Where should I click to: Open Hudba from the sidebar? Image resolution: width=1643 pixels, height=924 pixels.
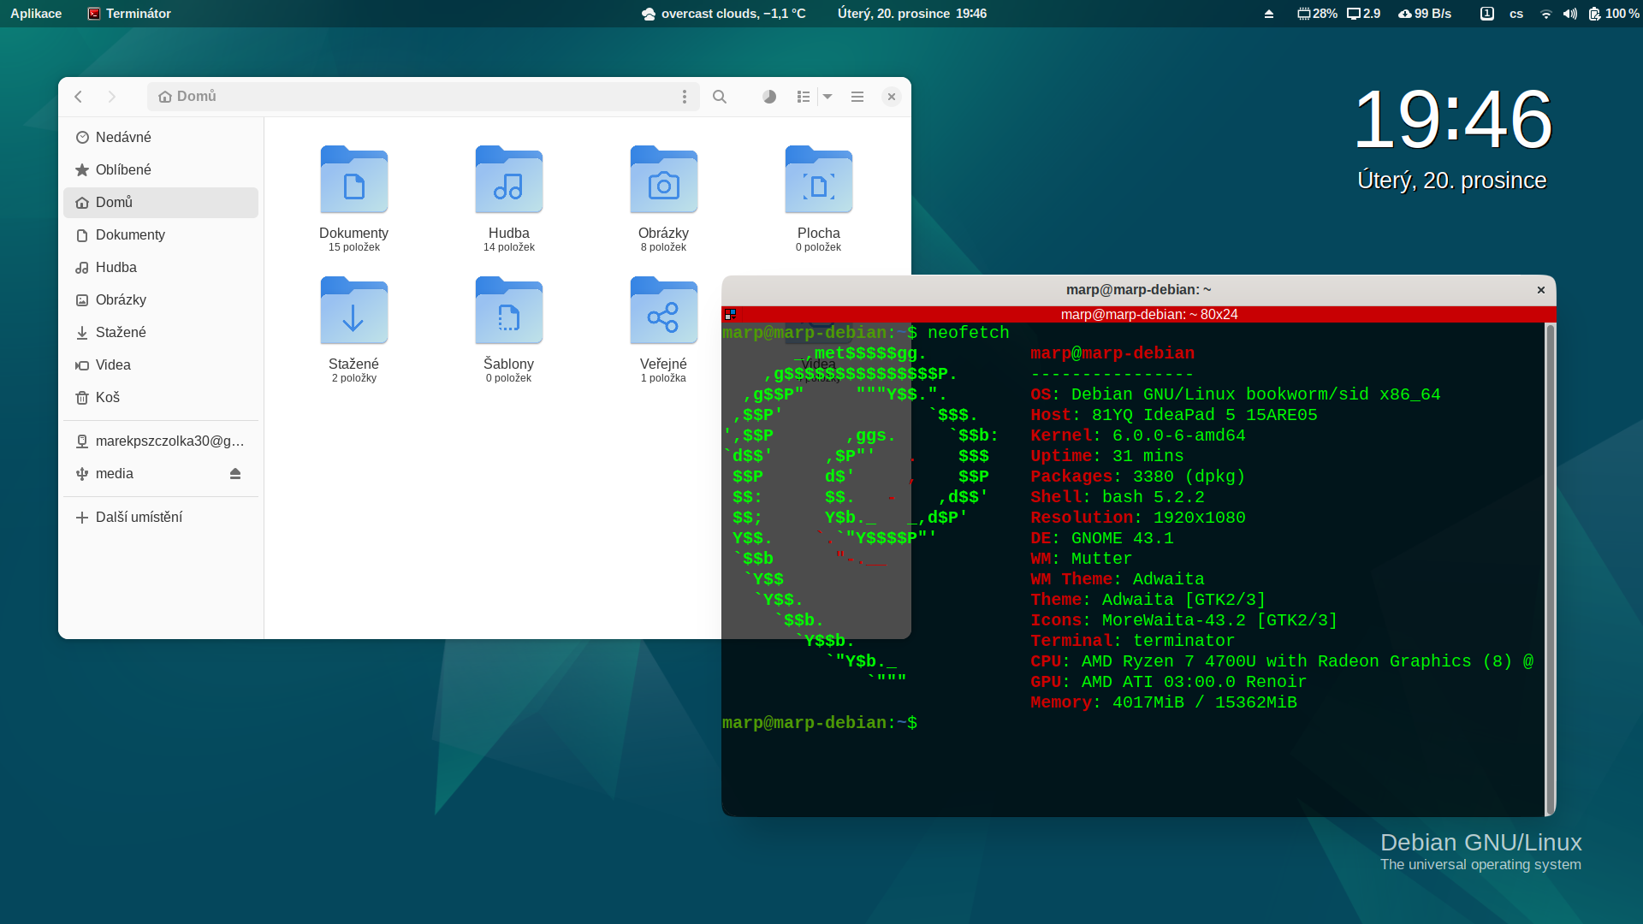click(x=161, y=267)
